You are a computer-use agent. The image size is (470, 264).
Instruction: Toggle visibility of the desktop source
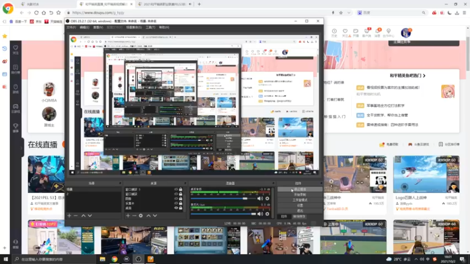176,208
